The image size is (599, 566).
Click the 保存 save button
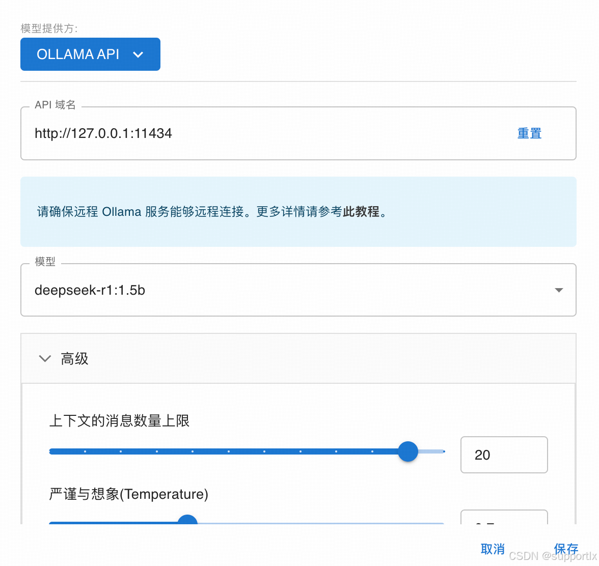click(x=566, y=549)
